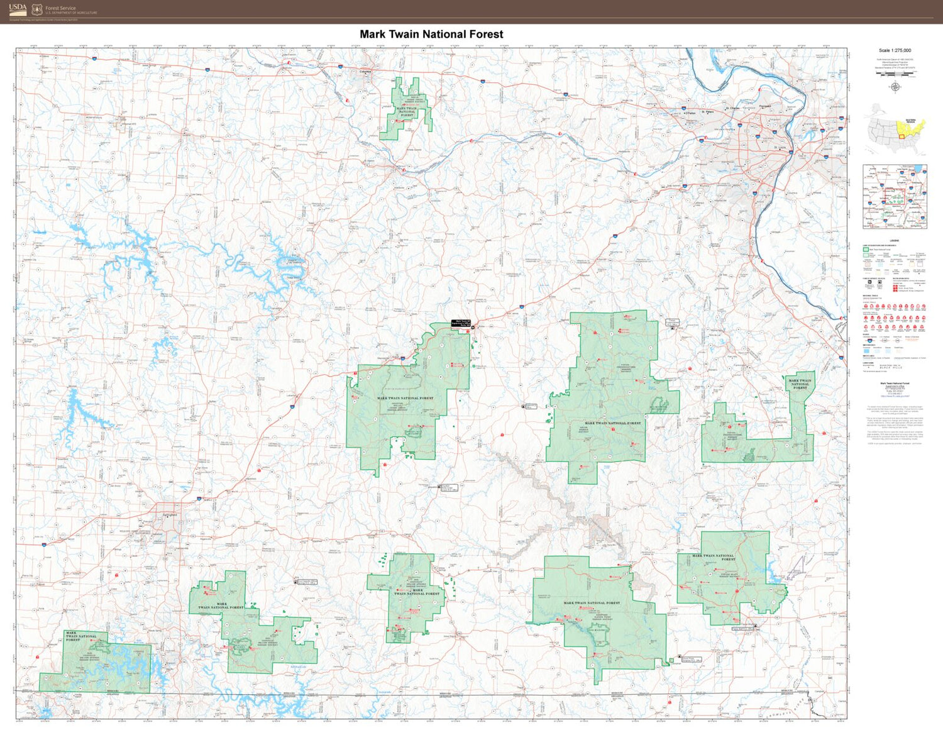Viewport: 943px width, 735px height.
Task: Select the 'Mark Twain National Forest' map title
Action: pos(431,35)
